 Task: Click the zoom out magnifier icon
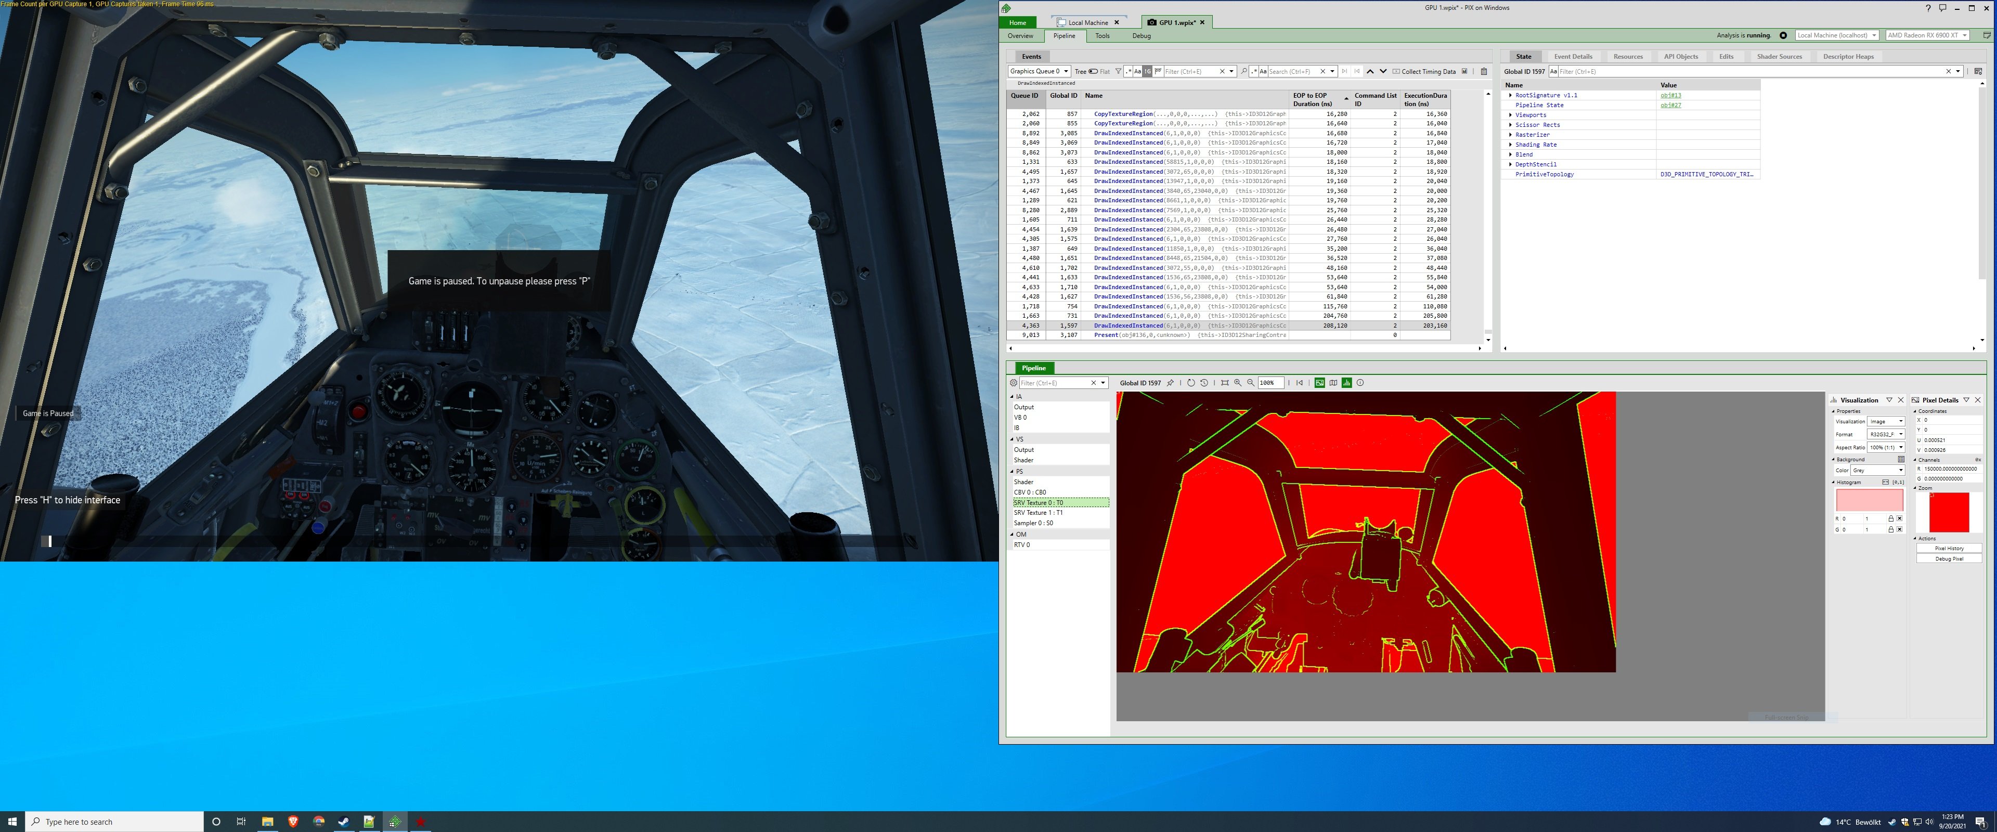click(x=1250, y=383)
